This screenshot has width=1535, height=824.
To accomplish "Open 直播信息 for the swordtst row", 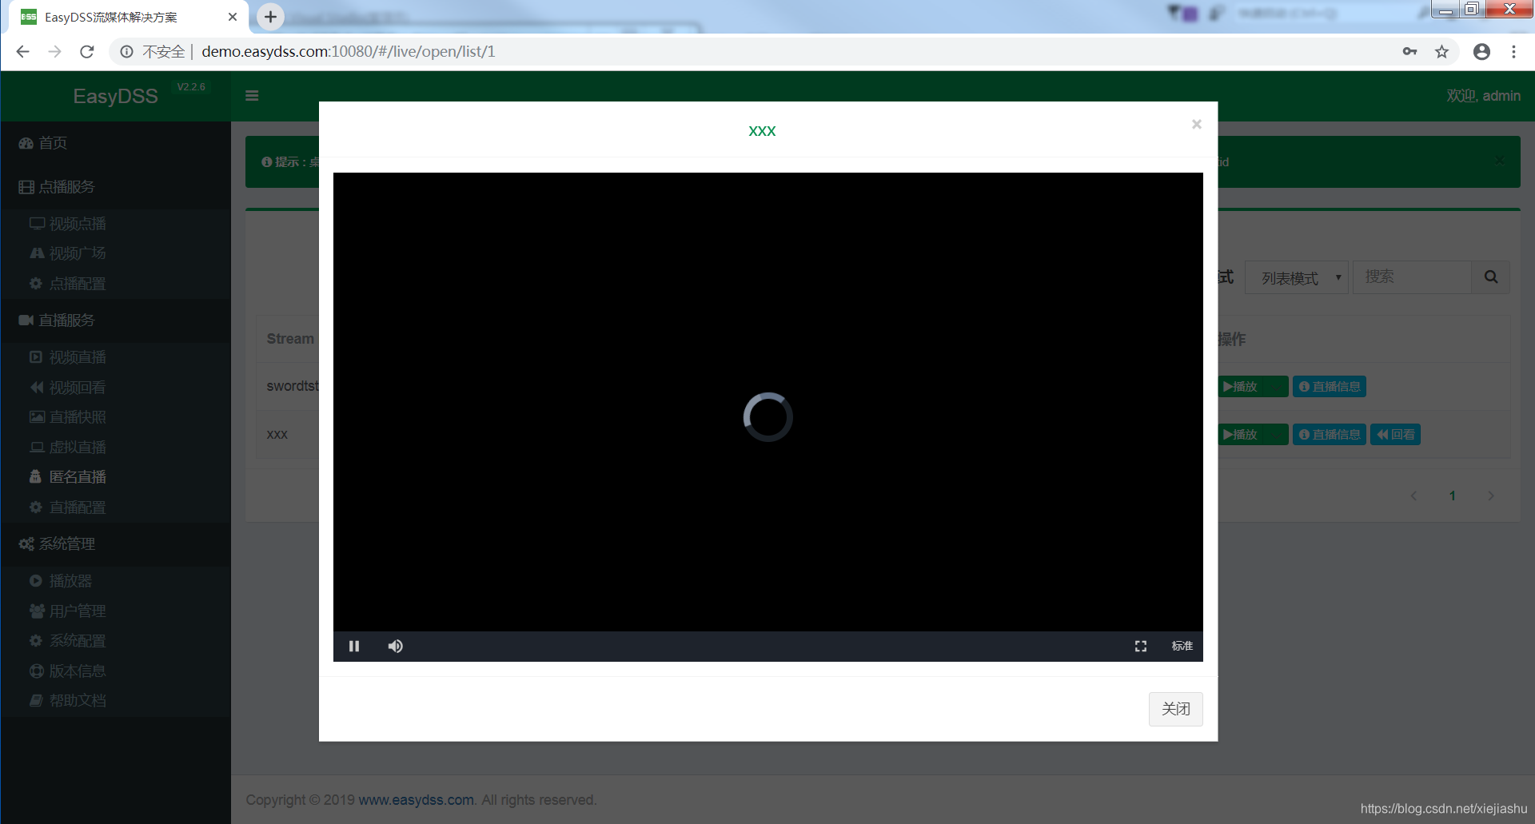I will (1330, 387).
